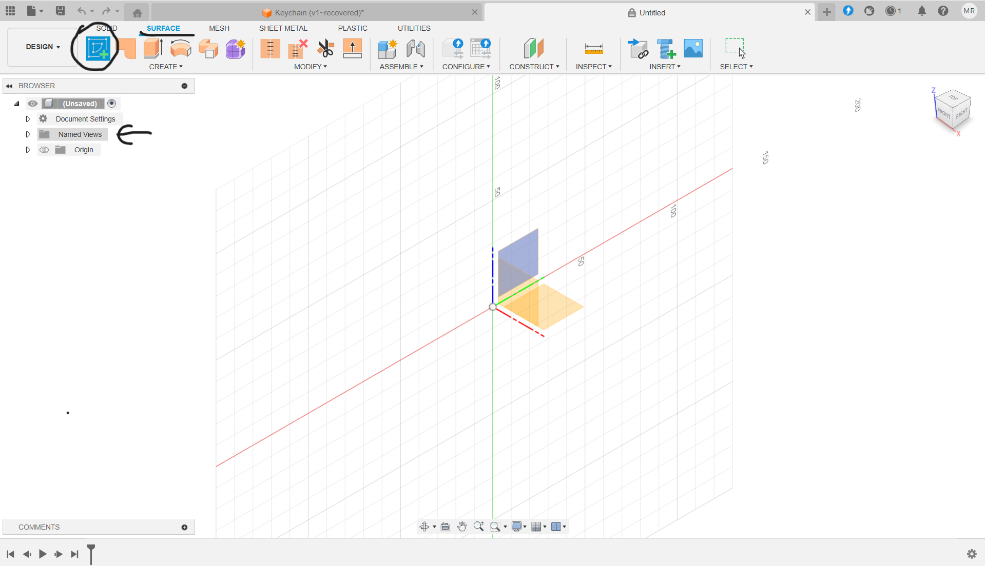The image size is (985, 566).
Task: Click the notifications bell icon
Action: click(x=922, y=11)
